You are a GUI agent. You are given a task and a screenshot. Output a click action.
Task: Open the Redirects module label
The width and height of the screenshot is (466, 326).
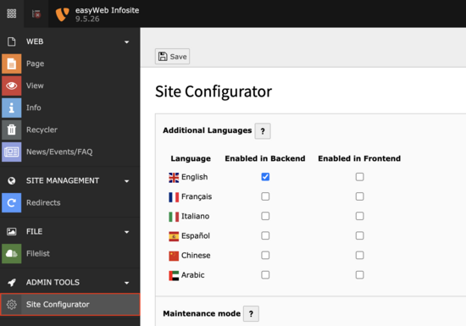tap(43, 202)
